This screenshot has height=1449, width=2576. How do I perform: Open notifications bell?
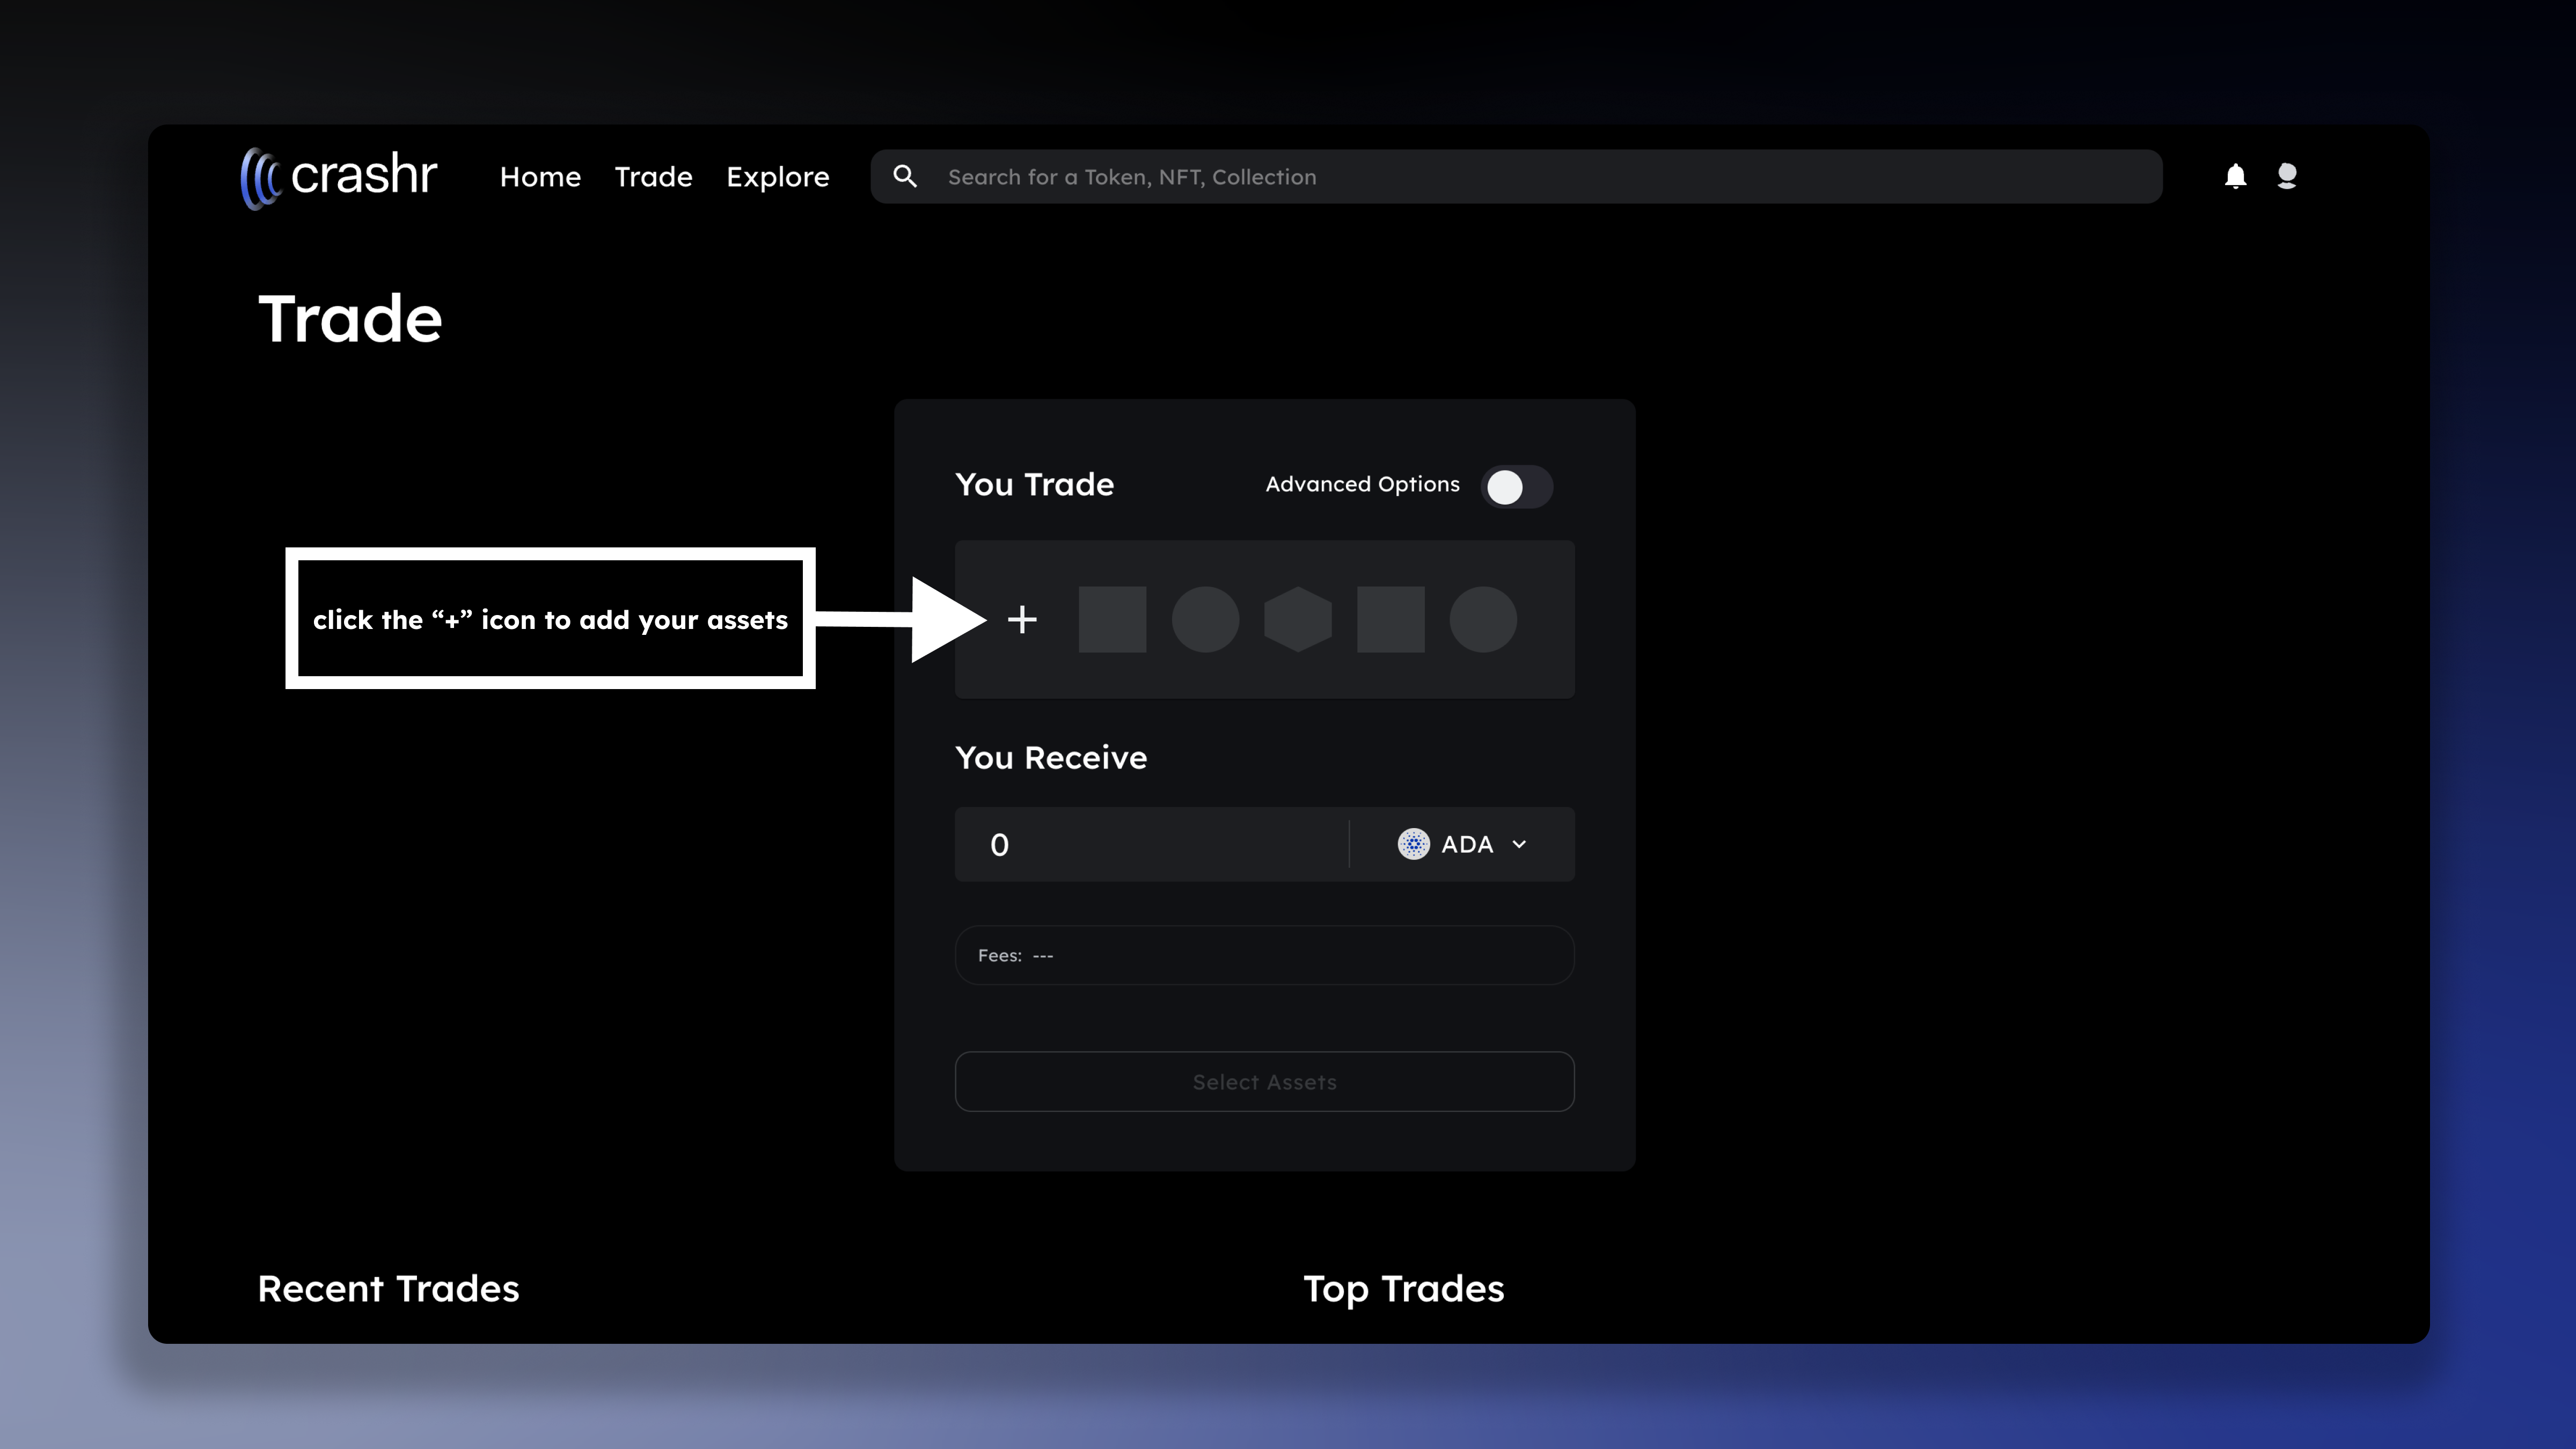(2235, 177)
